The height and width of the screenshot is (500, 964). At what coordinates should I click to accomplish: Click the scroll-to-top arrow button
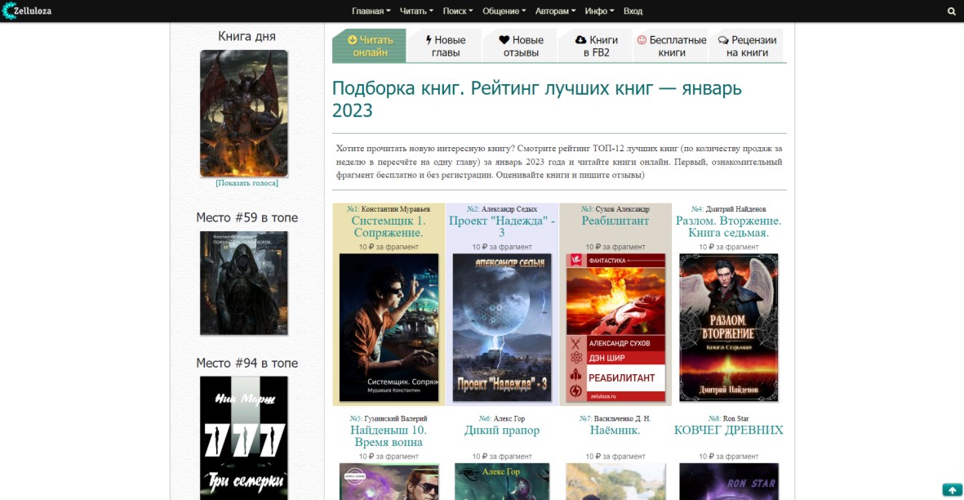pyautogui.click(x=952, y=490)
